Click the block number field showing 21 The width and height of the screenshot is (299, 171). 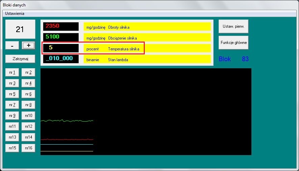pyautogui.click(x=20, y=29)
